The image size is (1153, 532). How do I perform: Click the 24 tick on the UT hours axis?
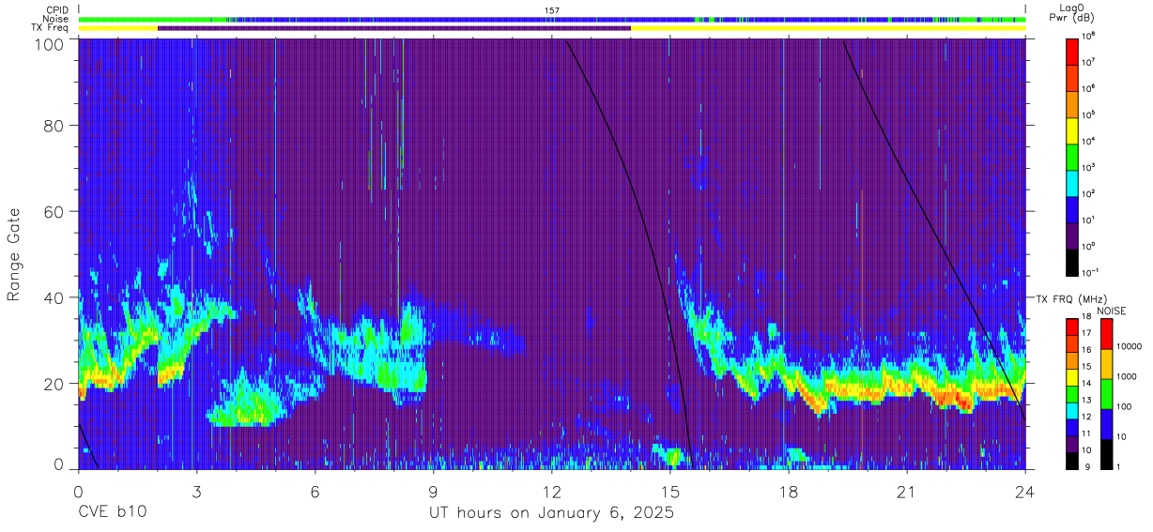(x=1024, y=492)
